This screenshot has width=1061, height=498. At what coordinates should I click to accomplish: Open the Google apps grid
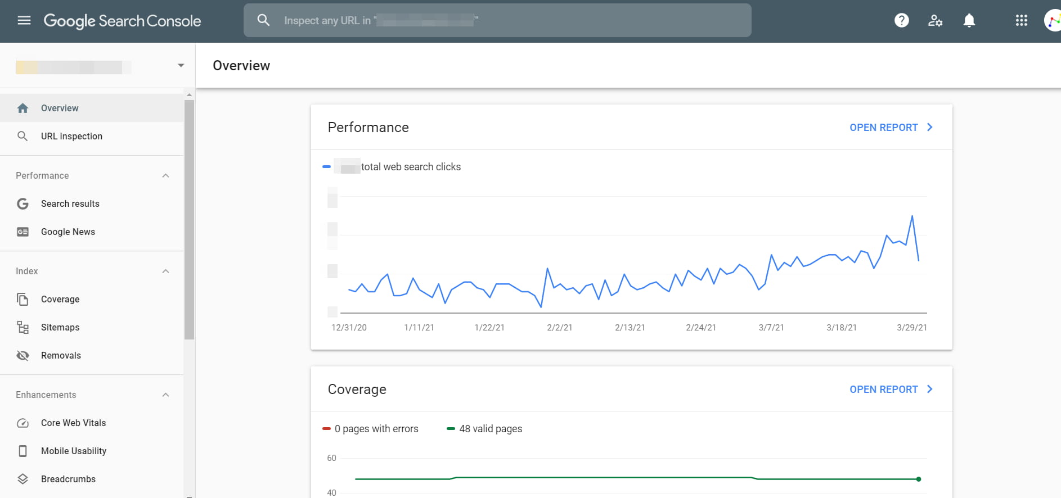[1022, 20]
